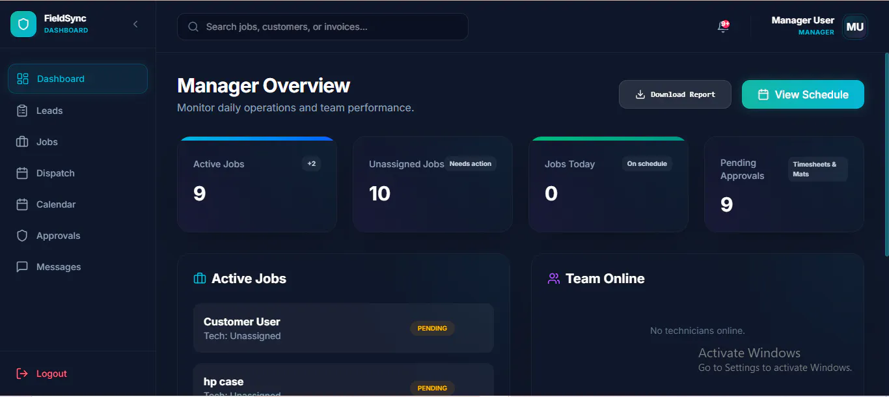889x397 pixels.
Task: Go to the Jobs section
Action: 77,142
